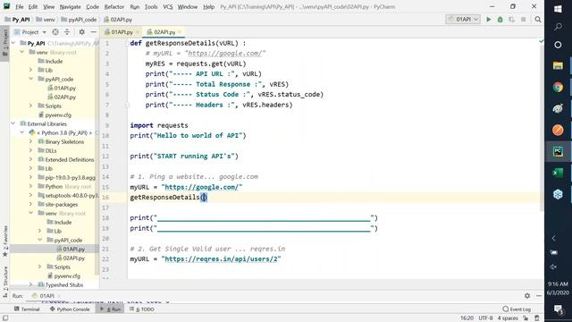Open the TODO tool window
The width and height of the screenshot is (572, 322).
tap(142, 309)
